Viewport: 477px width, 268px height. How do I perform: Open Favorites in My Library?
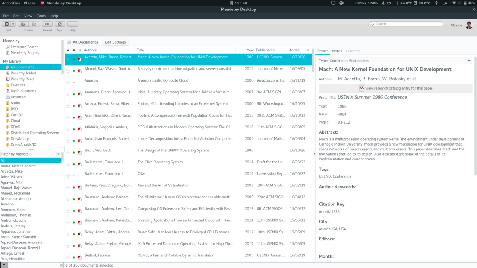coord(18,85)
